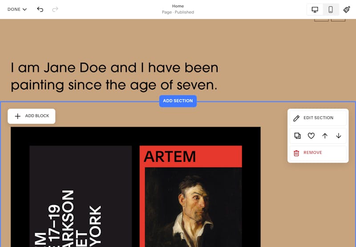Move the section up with the arrow

325,136
